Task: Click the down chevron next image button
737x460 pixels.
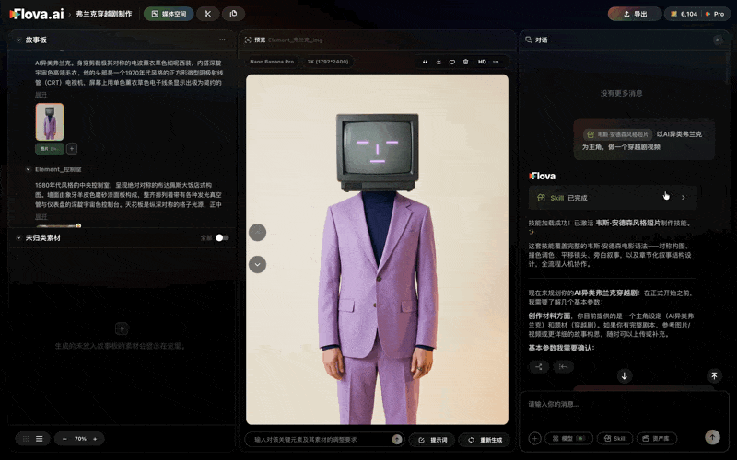Action: (x=258, y=264)
